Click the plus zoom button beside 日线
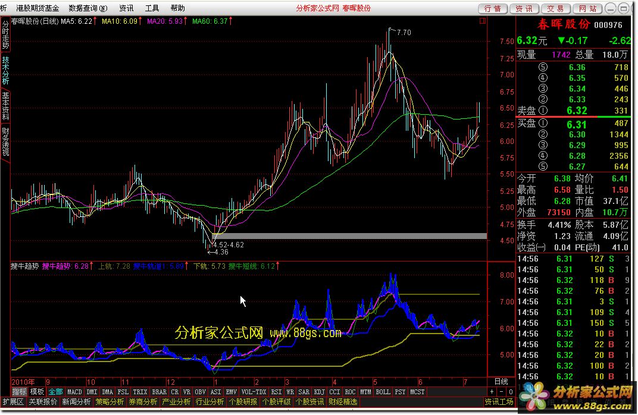 pos(492,392)
